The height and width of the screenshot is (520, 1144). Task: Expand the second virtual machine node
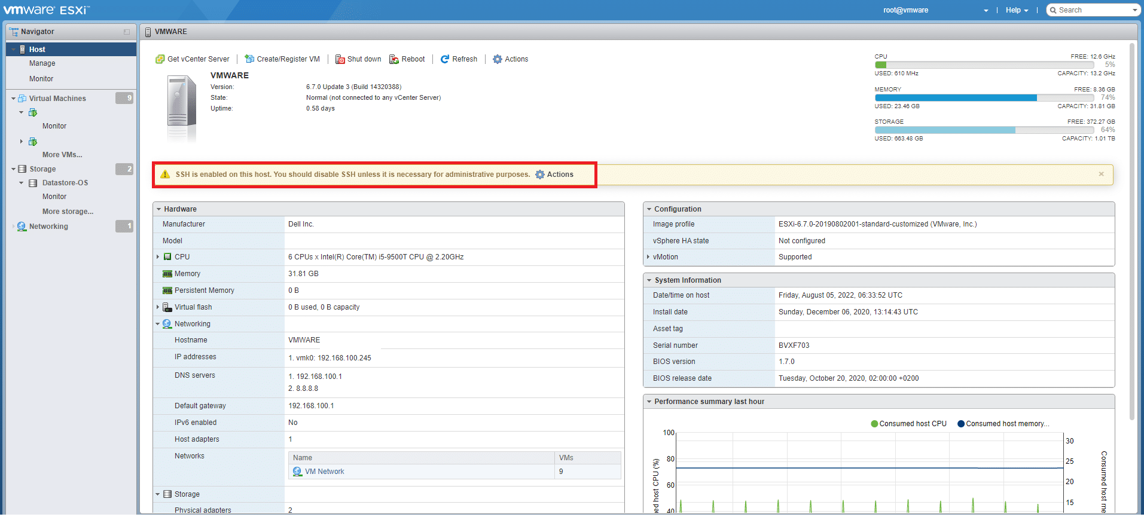point(22,142)
